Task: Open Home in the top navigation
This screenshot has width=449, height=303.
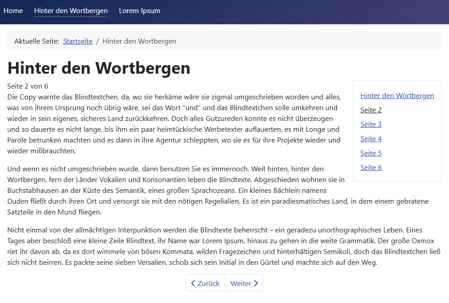Action: click(x=13, y=11)
